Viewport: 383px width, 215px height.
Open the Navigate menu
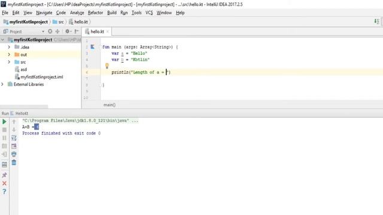tap(44, 13)
